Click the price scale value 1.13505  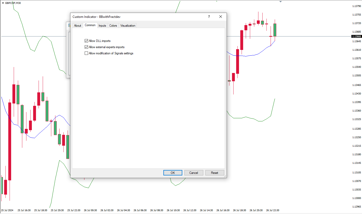click(357, 76)
